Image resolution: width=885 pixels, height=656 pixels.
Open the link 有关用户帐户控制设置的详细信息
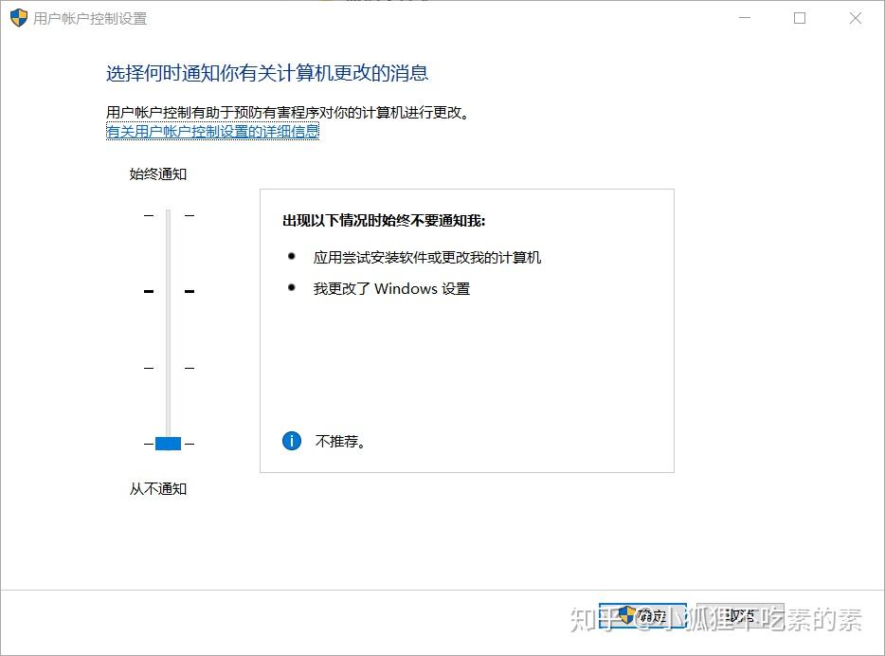213,132
